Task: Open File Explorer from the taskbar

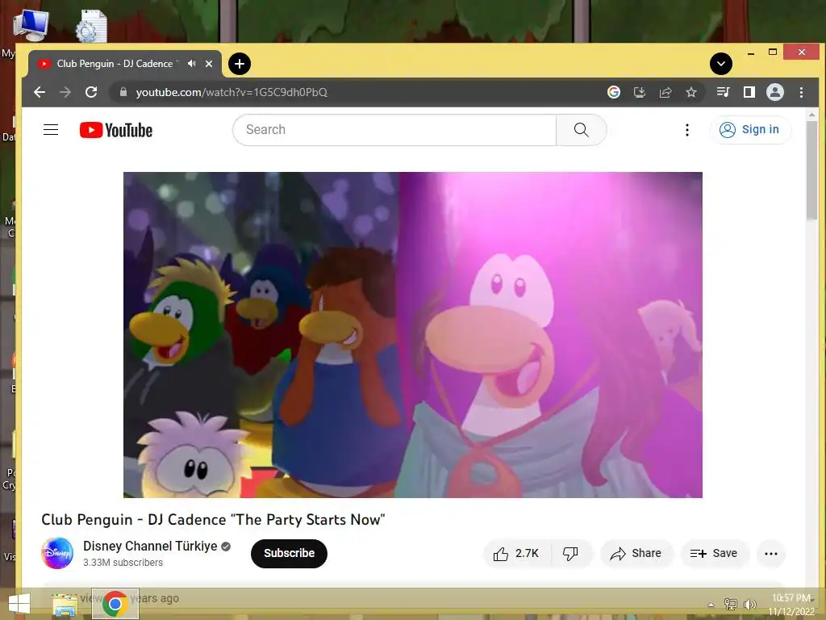Action: (x=65, y=604)
